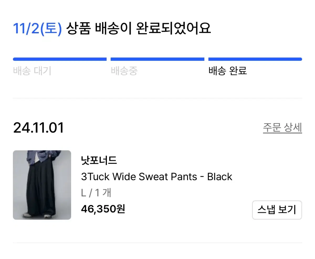Click the 46,350원 price text

click(103, 209)
